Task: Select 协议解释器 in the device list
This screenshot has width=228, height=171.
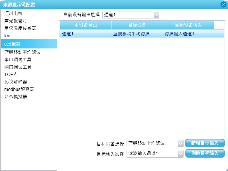Action: coord(16,82)
